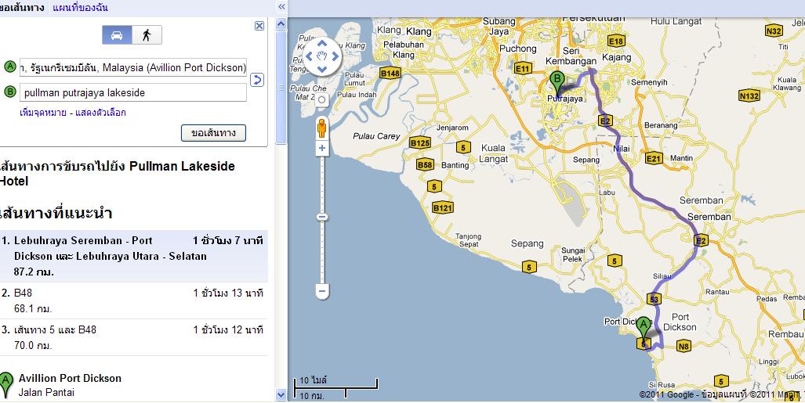Zoom out with the minus button
This screenshot has width=805, height=403.
click(321, 291)
